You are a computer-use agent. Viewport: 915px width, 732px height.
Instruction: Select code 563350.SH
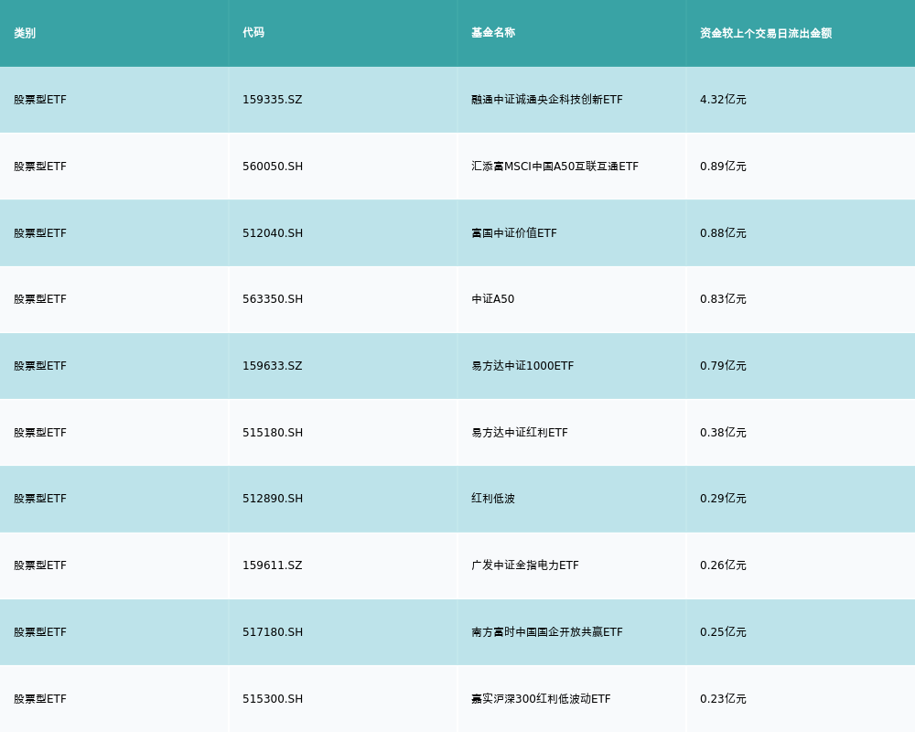coord(273,299)
